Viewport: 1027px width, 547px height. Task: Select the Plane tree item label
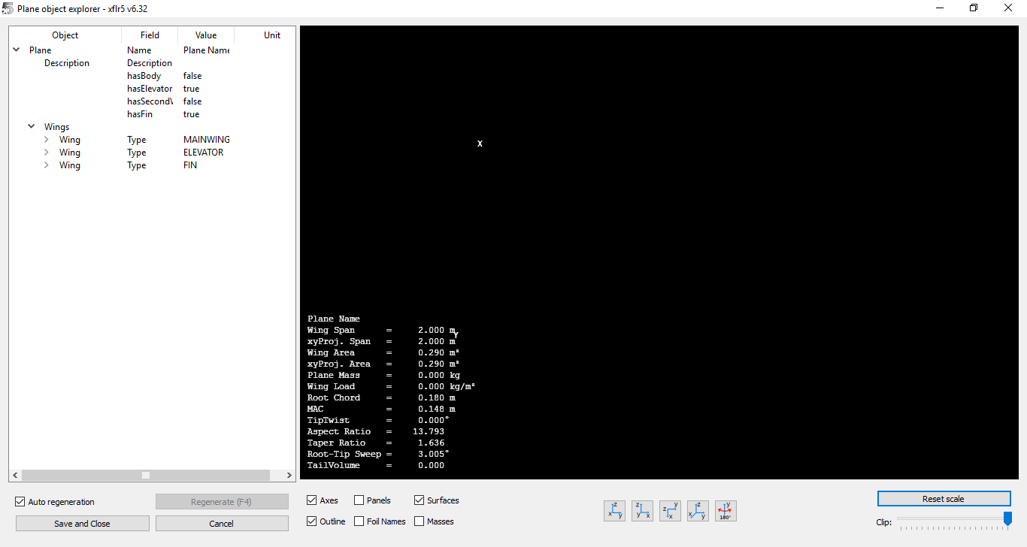coord(40,50)
